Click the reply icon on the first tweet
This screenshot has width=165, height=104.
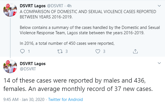(x=22, y=51)
